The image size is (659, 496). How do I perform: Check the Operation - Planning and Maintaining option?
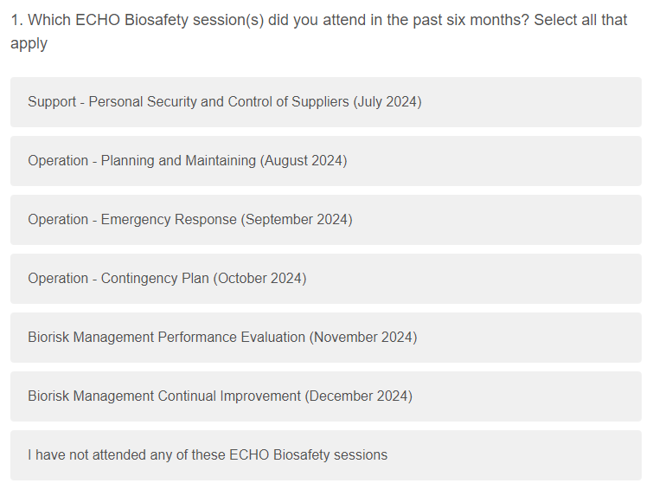pyautogui.click(x=188, y=161)
